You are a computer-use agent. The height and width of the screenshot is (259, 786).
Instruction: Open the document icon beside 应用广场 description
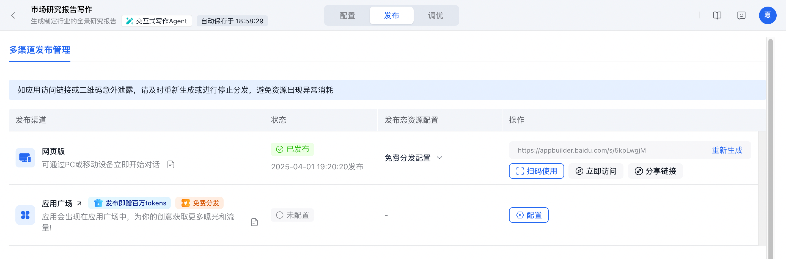point(254,222)
